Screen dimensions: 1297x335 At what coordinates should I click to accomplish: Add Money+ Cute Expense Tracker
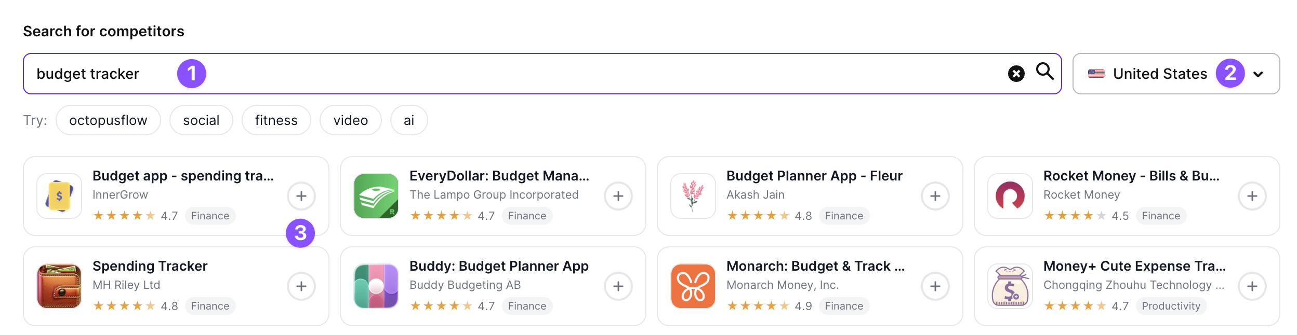[1252, 286]
